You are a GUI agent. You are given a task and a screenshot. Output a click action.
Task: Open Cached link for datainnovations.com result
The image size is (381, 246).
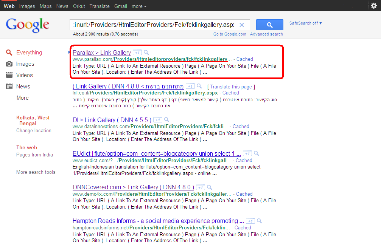click(241, 126)
